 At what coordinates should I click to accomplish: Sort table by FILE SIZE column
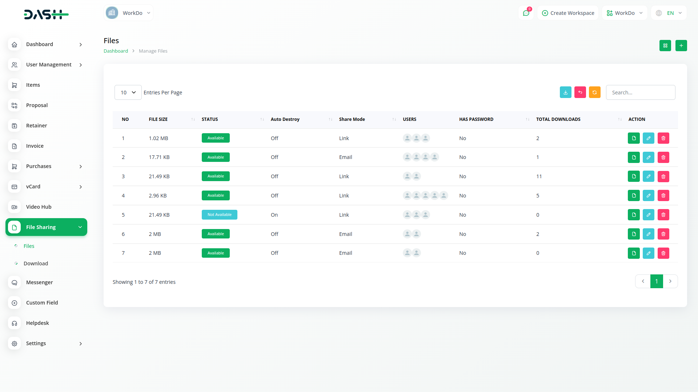158,119
